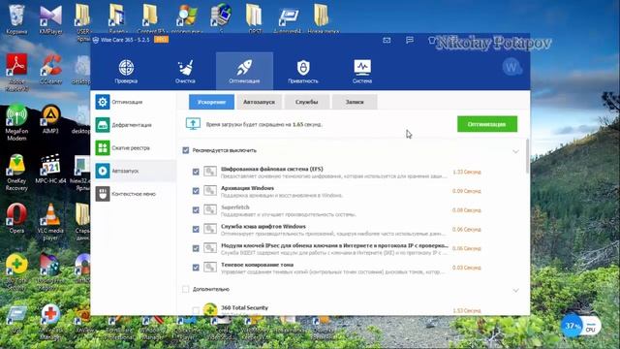Check the Дополнительно group checkbox
The image size is (620, 349).
click(185, 289)
